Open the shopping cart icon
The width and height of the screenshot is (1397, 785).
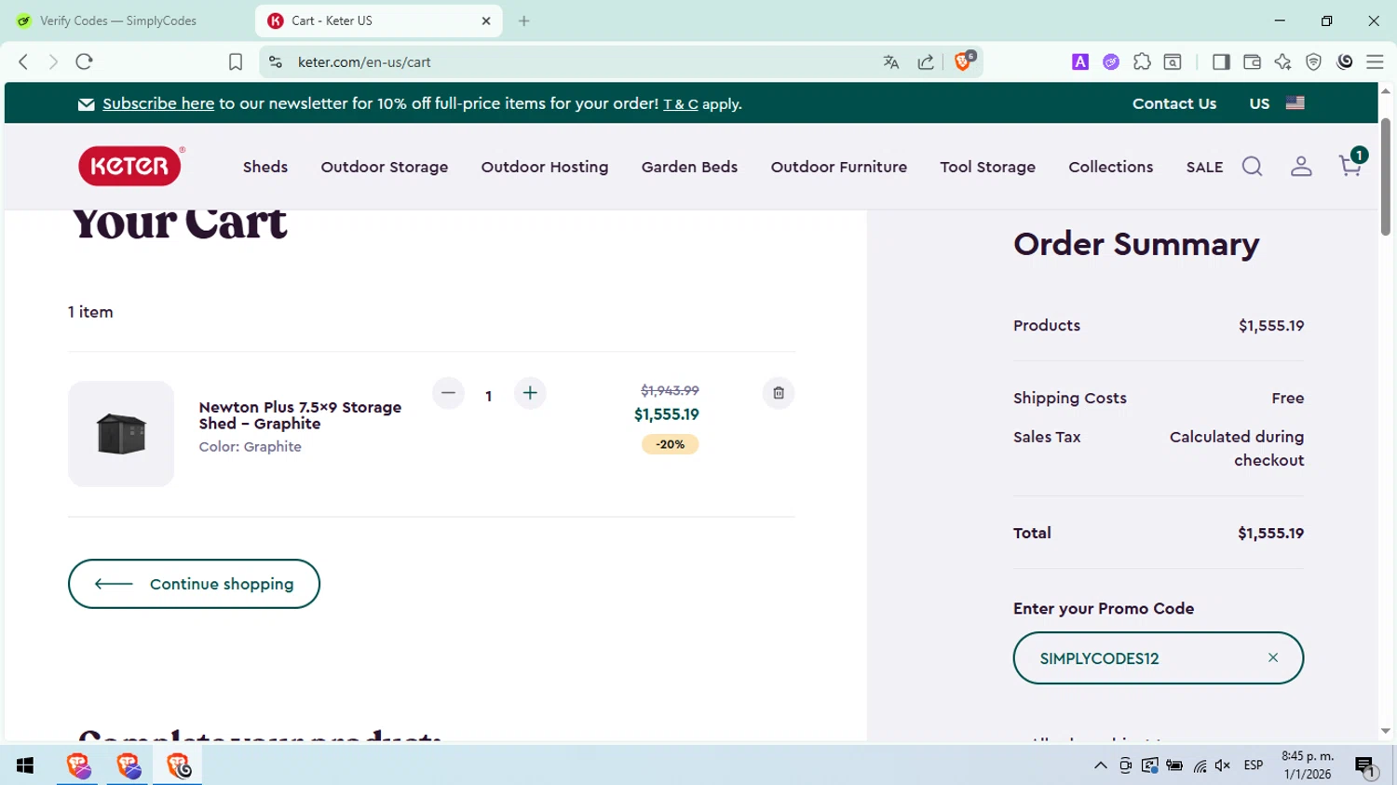point(1351,165)
